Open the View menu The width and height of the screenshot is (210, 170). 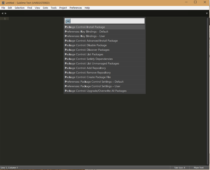click(x=37, y=8)
